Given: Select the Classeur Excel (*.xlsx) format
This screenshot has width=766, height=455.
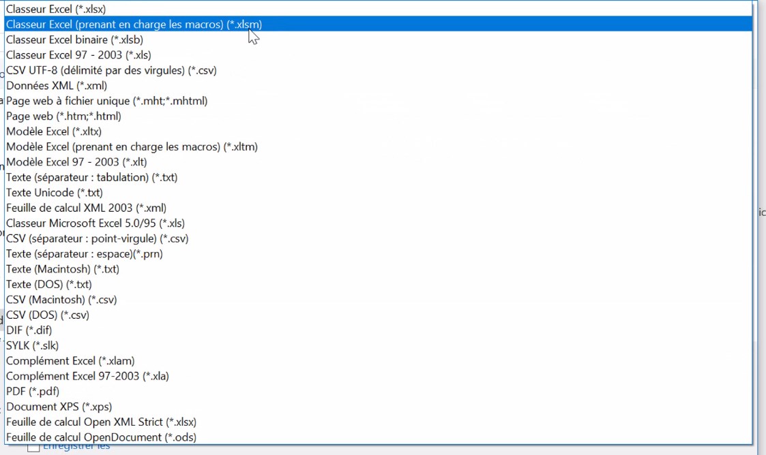Looking at the screenshot, I should (x=55, y=9).
